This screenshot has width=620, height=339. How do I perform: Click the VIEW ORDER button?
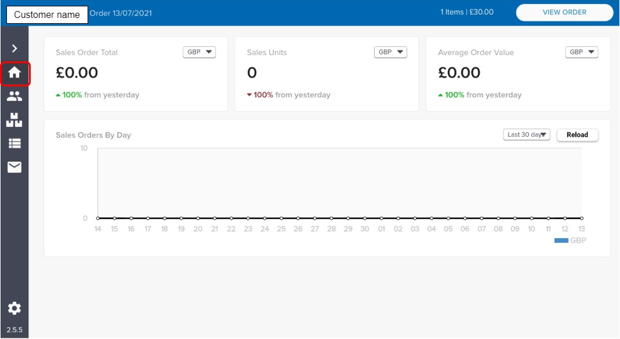coord(564,12)
